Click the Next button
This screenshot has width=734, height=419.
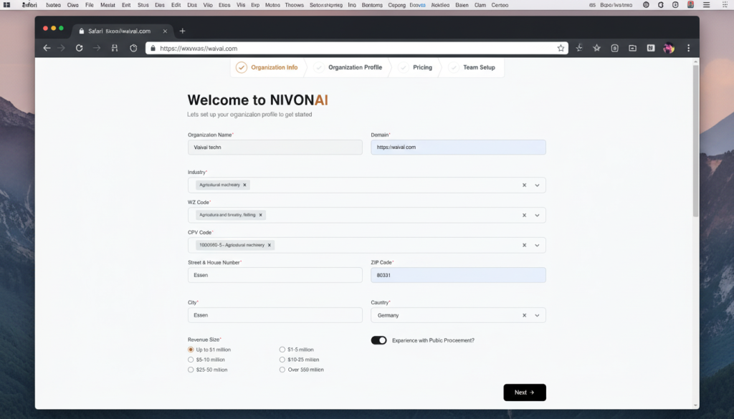click(x=524, y=392)
